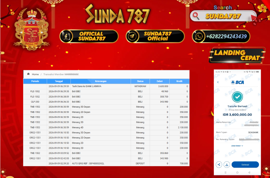270x178 pixels.
Task: Click the share icon in BCA receipt
Action: 219,165
